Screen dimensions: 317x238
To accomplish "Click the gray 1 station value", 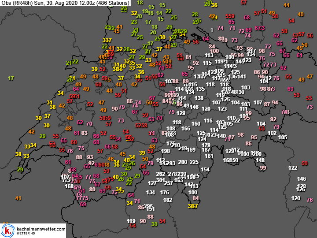I will pos(212,30).
